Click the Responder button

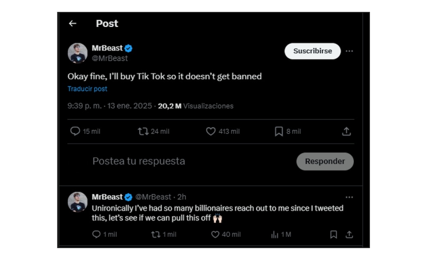[x=325, y=161]
